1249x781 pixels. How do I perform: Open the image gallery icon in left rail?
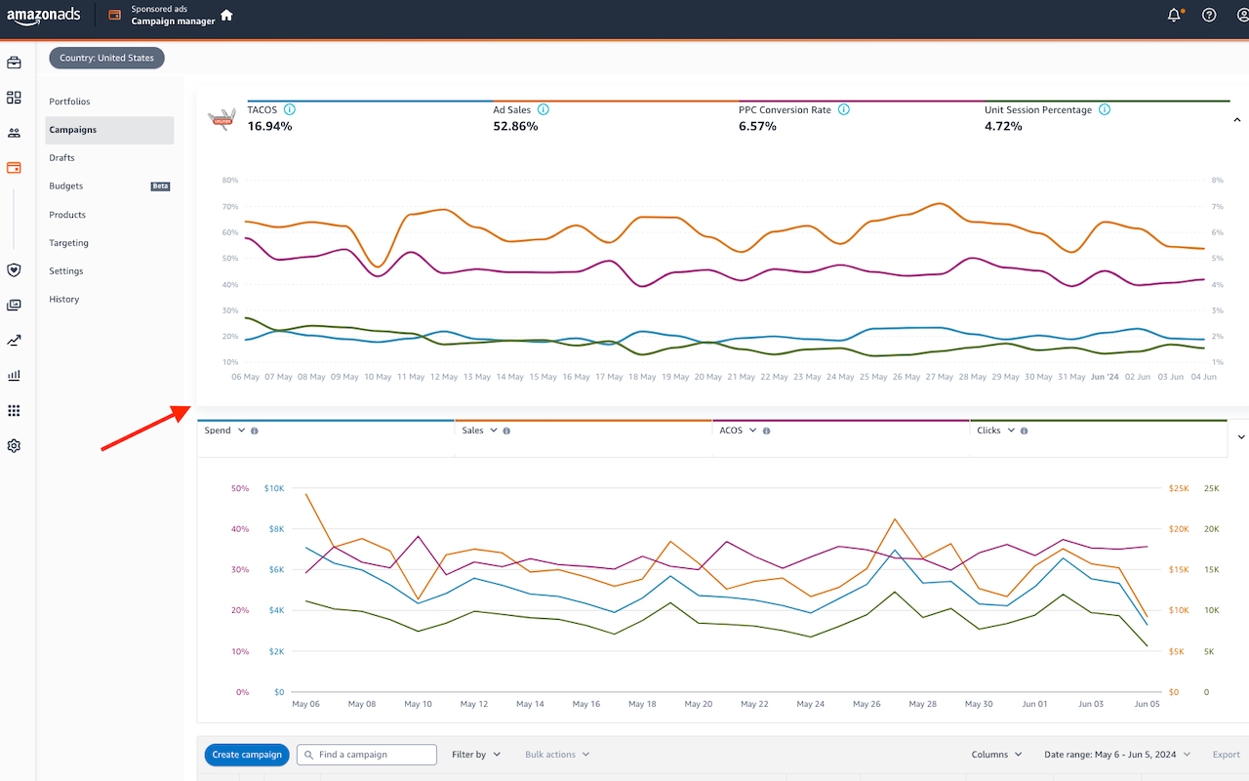coord(14,305)
